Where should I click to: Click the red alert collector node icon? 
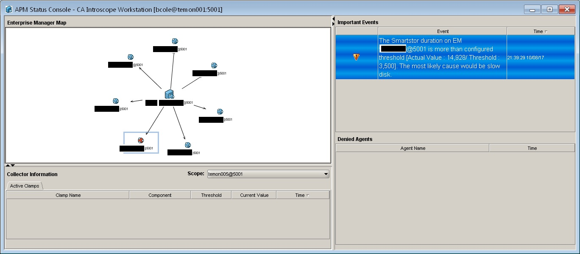(141, 140)
